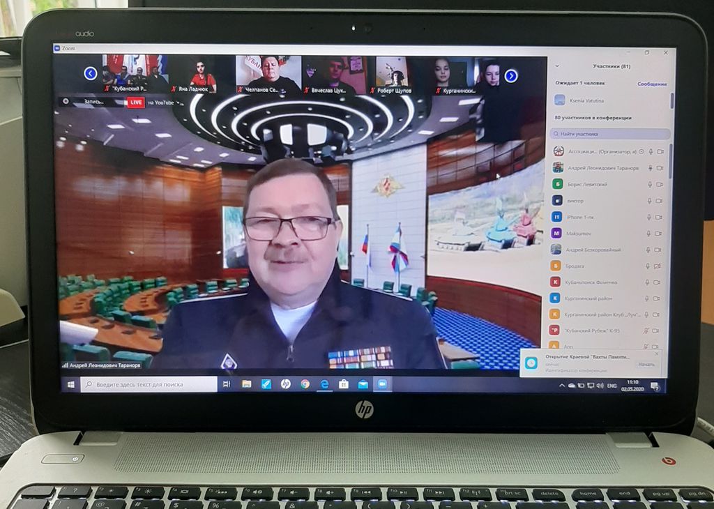The height and width of the screenshot is (509, 714).
Task: Click the Zoom icon on the taskbar
Action: coord(383,384)
